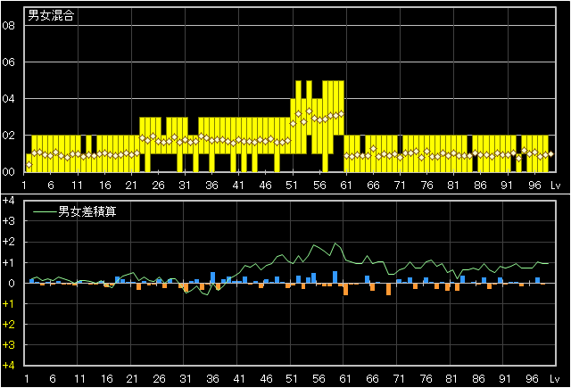
Task: Select the 0 baseline label of 男女差積算 chart
Action: pos(12,283)
